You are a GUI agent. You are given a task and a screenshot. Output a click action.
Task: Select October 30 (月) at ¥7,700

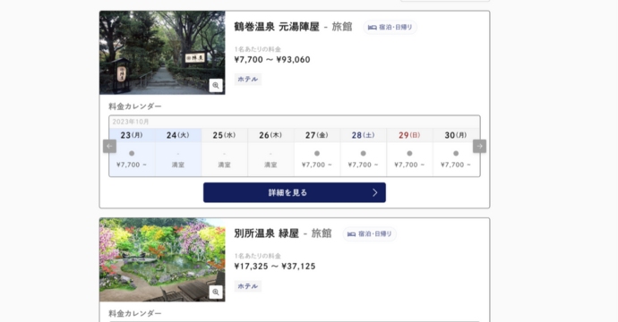(456, 152)
